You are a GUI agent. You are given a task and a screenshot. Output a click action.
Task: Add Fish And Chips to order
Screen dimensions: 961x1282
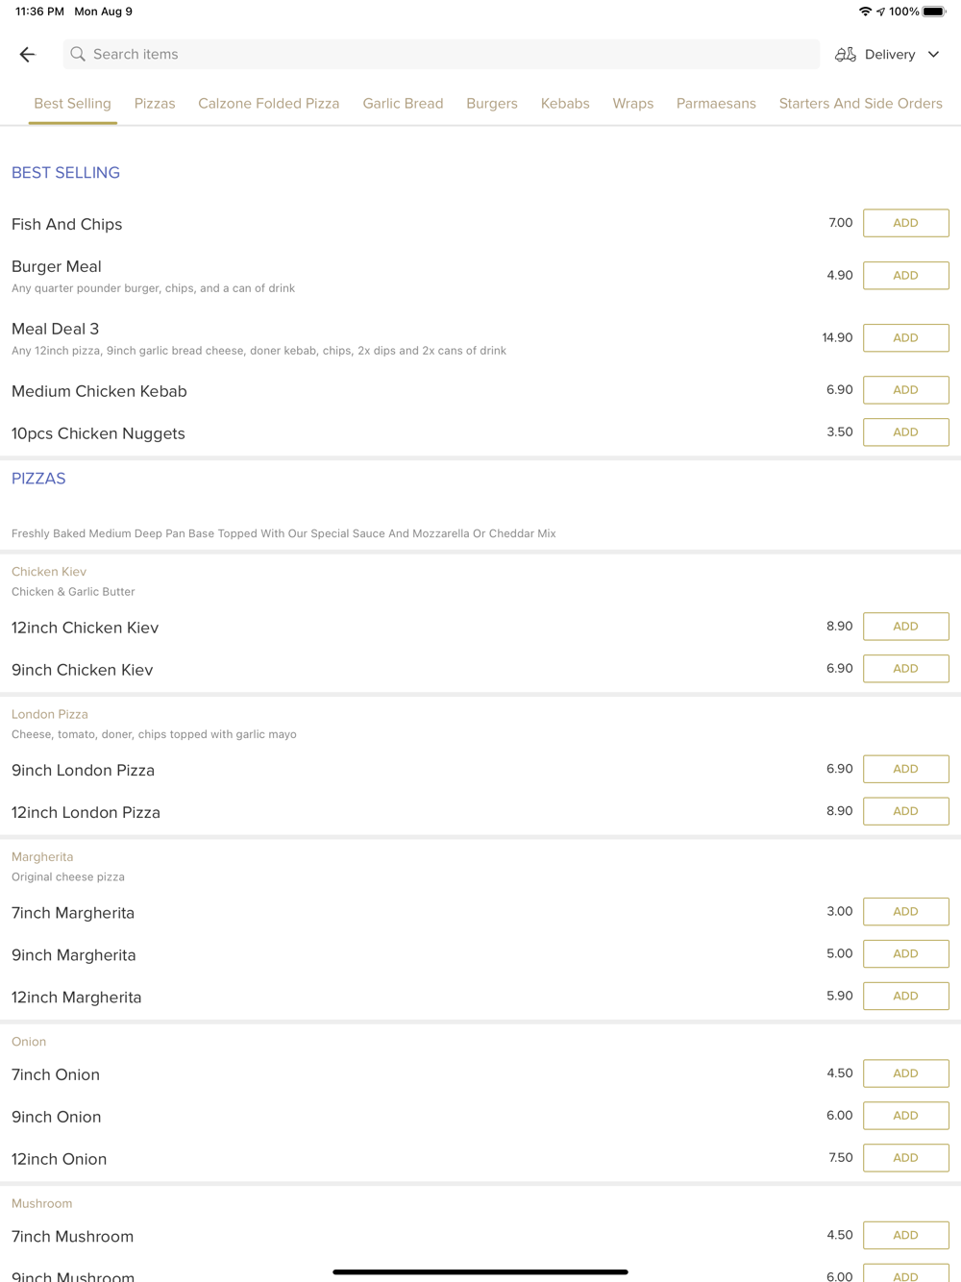click(905, 223)
